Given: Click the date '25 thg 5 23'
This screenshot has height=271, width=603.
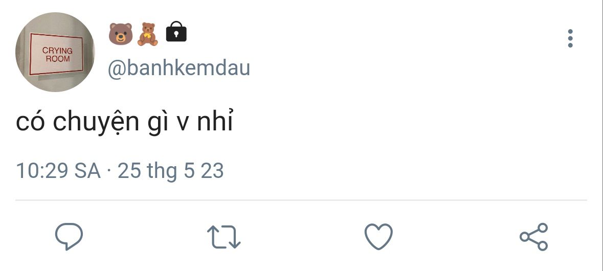Looking at the screenshot, I should click(171, 171).
